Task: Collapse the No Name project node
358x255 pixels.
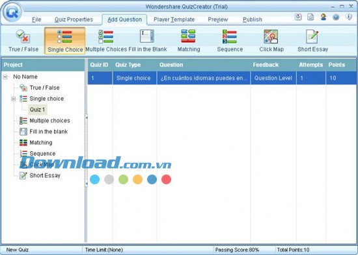Action: [x=5, y=77]
